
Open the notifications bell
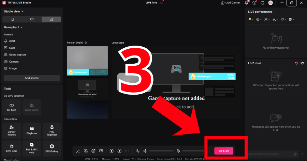[x=246, y=3]
